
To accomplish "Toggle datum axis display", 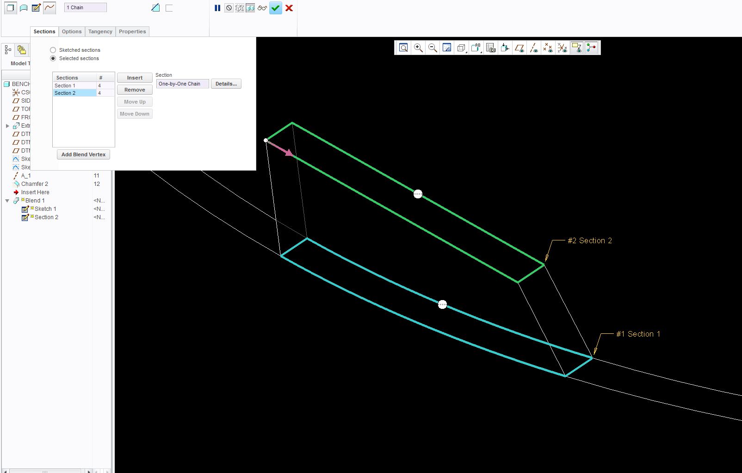I will (534, 48).
